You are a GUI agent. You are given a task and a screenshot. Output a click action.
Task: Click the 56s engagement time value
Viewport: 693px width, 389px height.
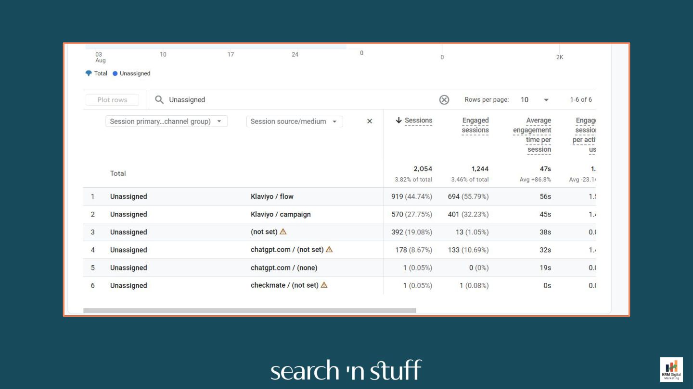coord(545,196)
